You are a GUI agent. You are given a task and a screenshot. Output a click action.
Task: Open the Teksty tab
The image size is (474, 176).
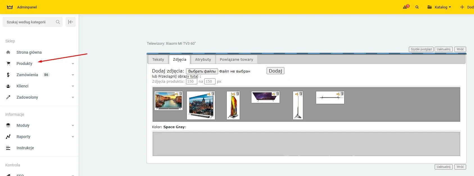(158, 59)
